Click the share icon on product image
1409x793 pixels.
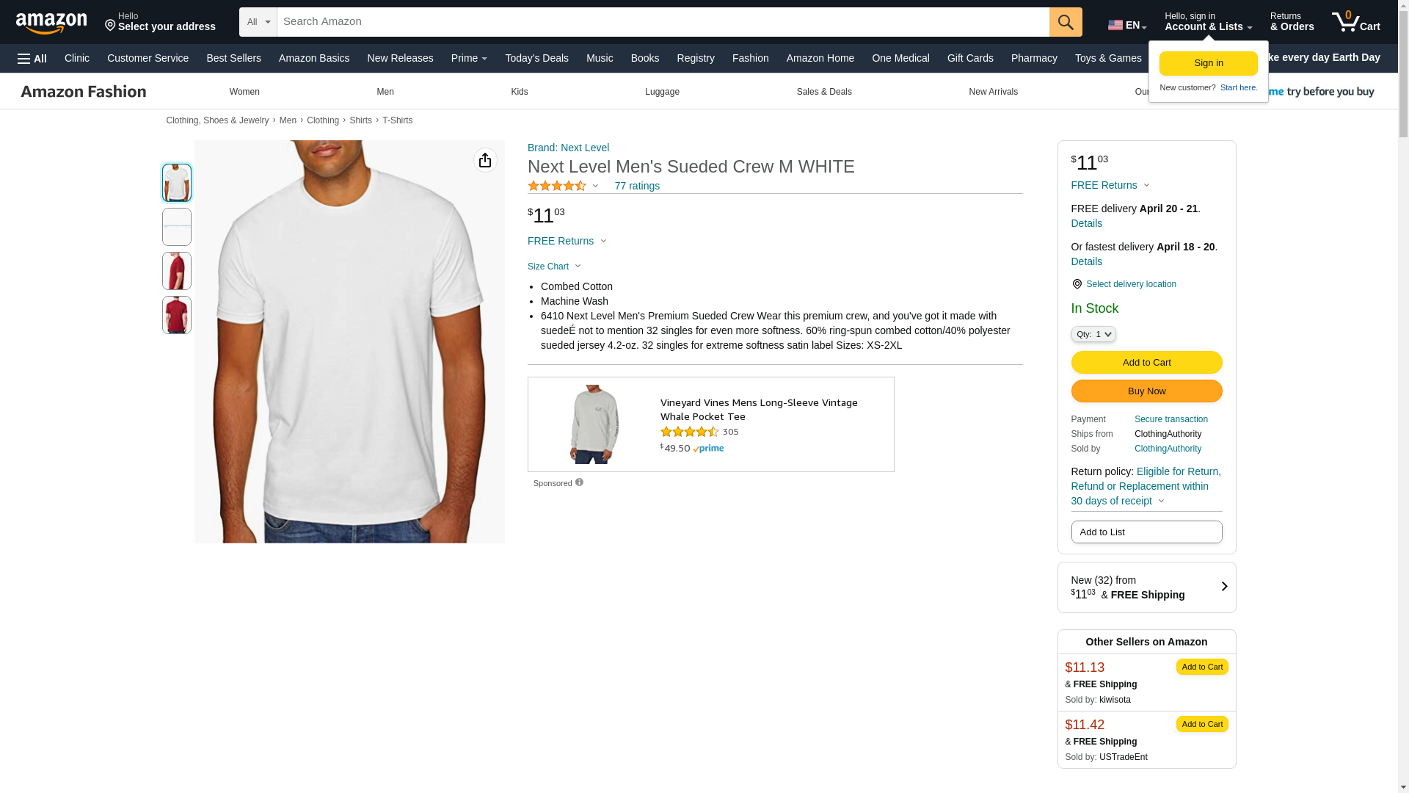click(484, 160)
